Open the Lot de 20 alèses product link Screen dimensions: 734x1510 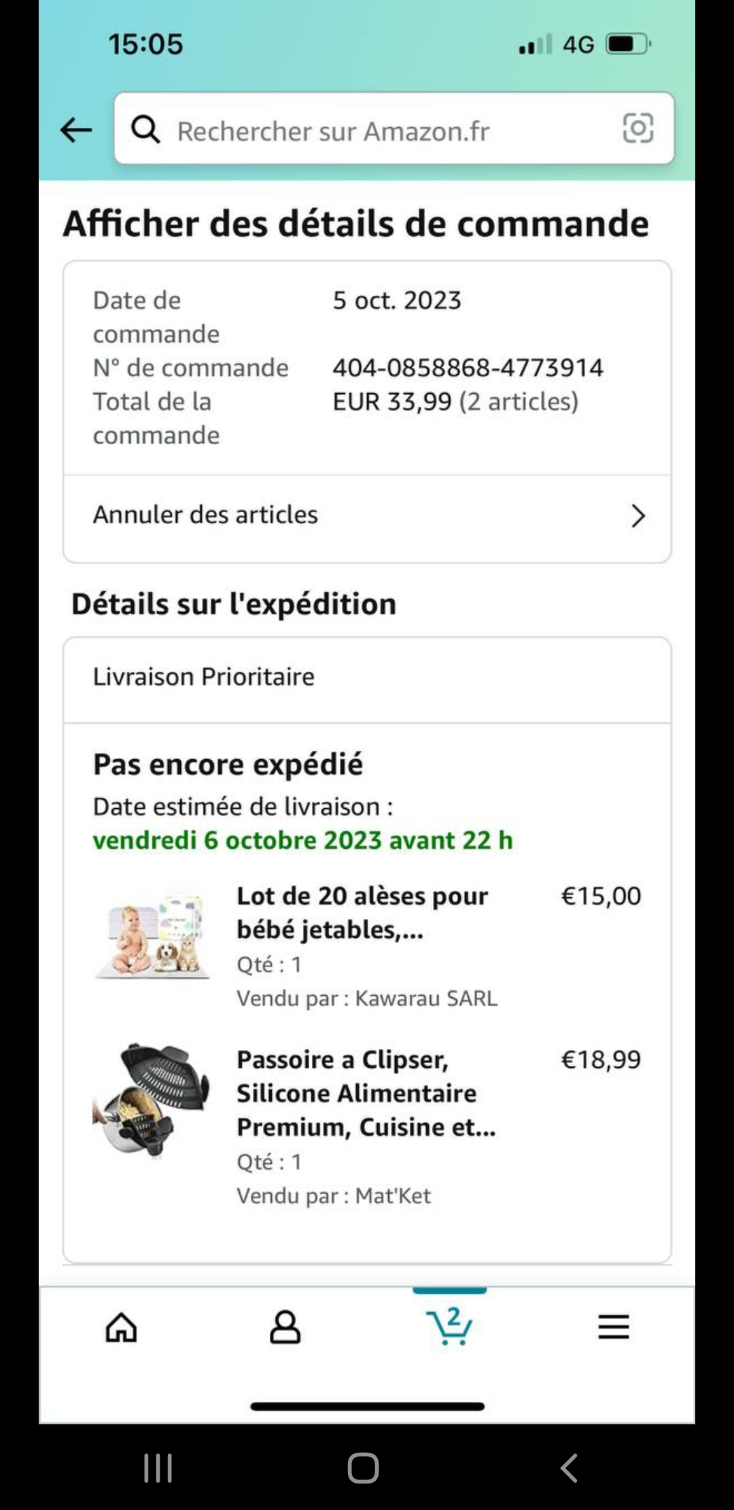[362, 913]
